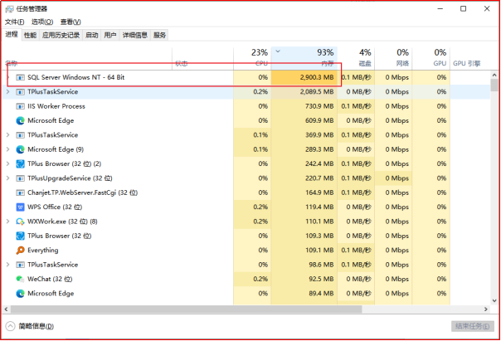Click the Everything search app icon

[20, 251]
